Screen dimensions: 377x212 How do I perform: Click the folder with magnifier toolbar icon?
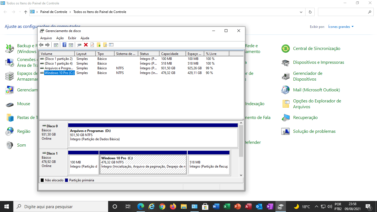point(105,45)
